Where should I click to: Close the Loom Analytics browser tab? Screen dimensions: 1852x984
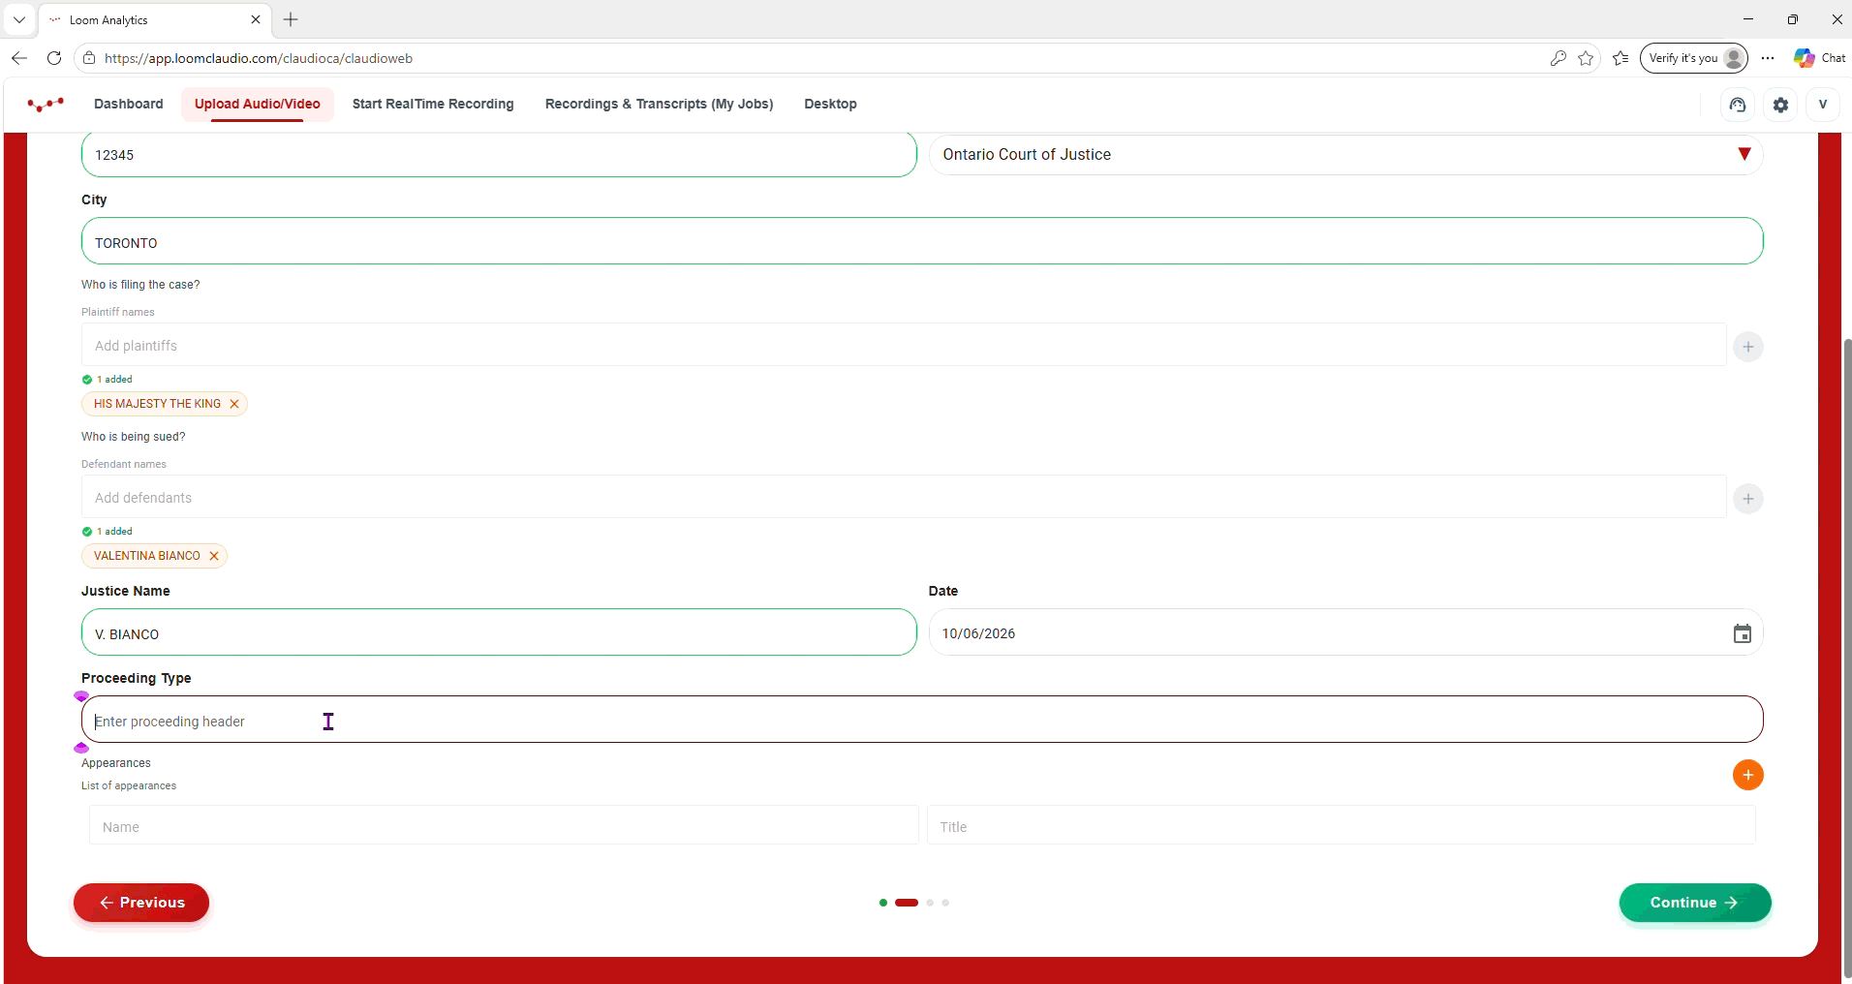256,19
